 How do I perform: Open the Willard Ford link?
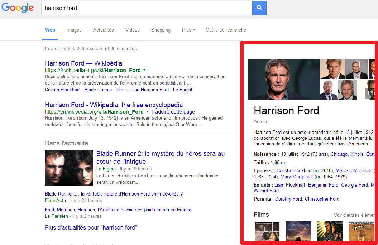(x=266, y=191)
